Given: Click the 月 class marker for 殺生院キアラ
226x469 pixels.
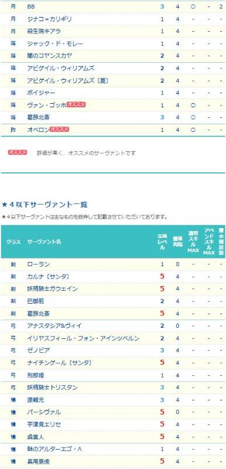Looking at the screenshot, I should click(x=13, y=31).
